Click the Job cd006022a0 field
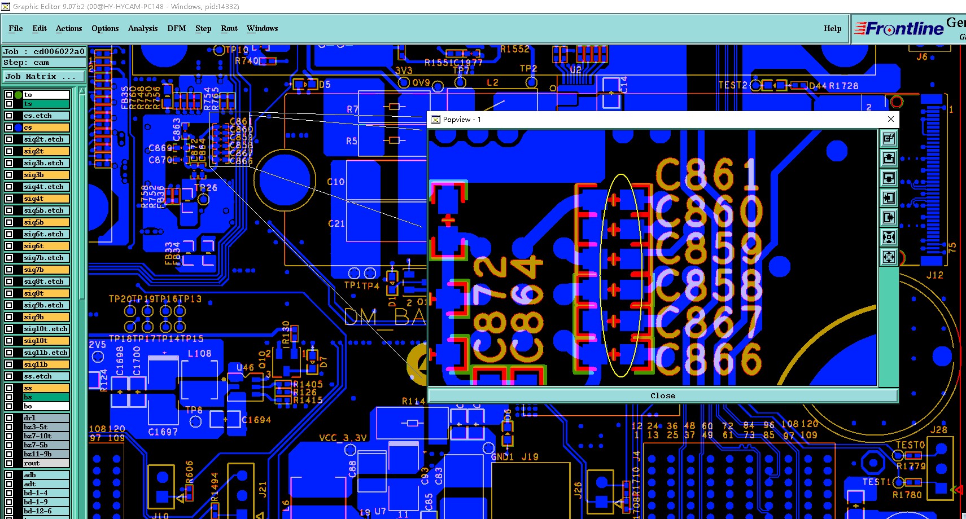Screen dimensions: 966x519 [x=44, y=51]
